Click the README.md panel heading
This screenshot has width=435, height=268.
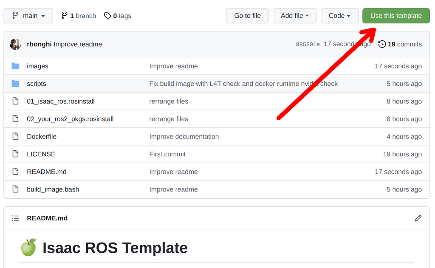47,218
